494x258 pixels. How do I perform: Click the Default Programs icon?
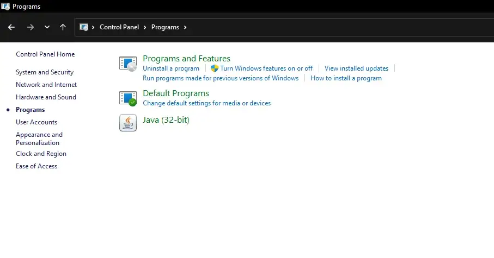pyautogui.click(x=128, y=99)
